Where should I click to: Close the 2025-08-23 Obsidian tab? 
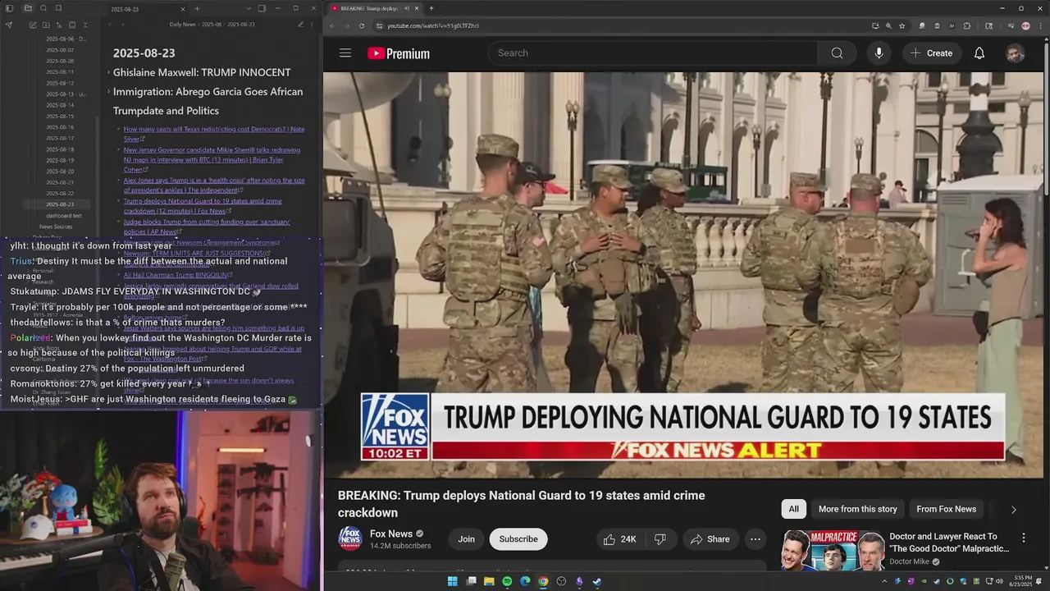click(184, 8)
